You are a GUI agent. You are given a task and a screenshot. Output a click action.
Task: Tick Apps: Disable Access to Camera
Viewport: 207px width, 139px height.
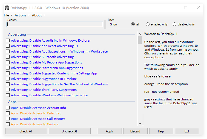pyautogui.click(x=8, y=124)
